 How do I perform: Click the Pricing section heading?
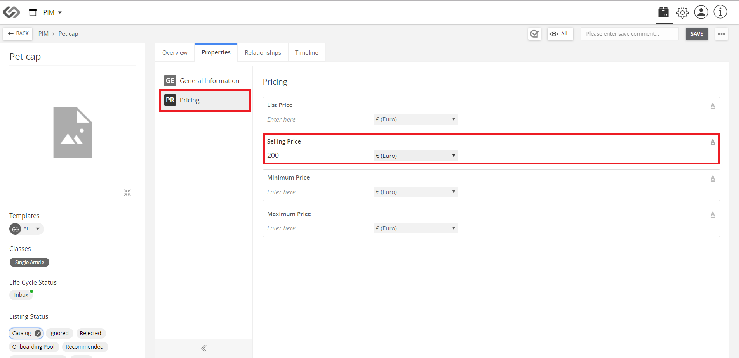click(x=275, y=82)
